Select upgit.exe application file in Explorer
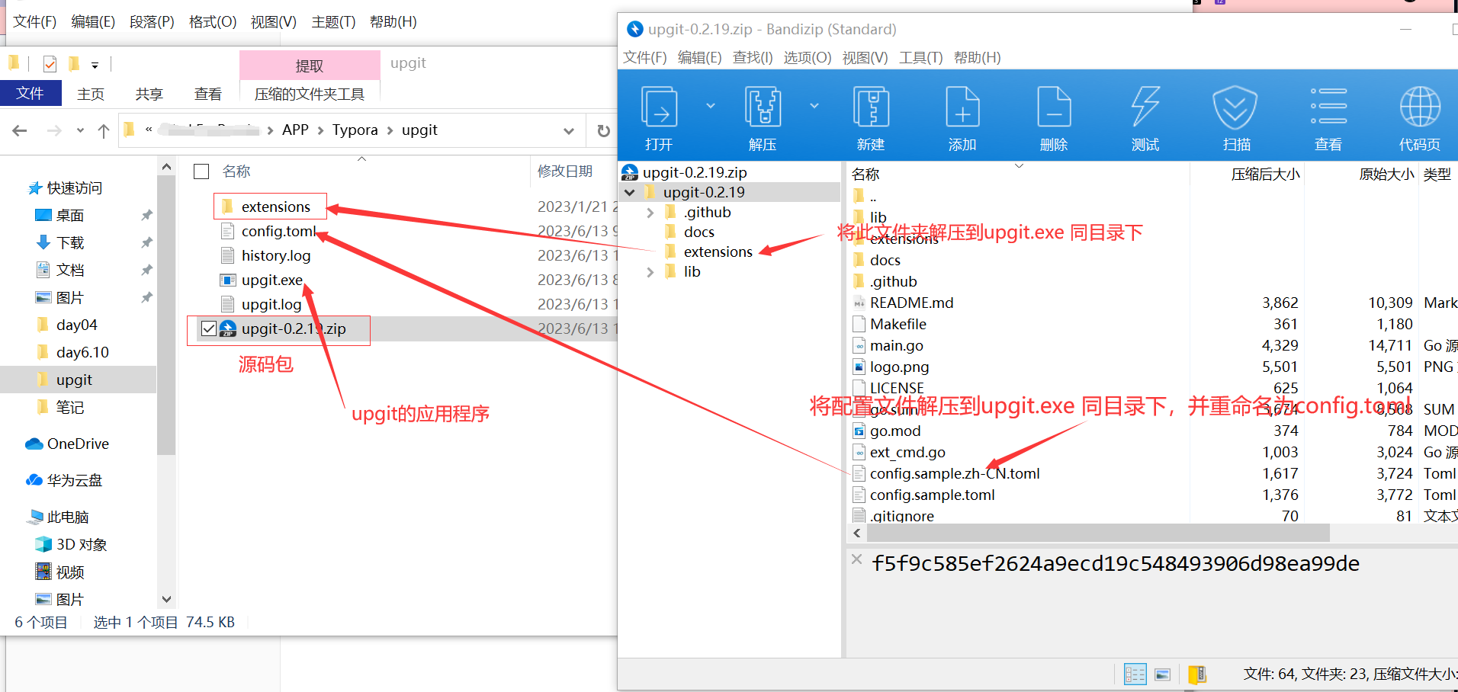Image resolution: width=1458 pixels, height=692 pixels. pos(271,280)
